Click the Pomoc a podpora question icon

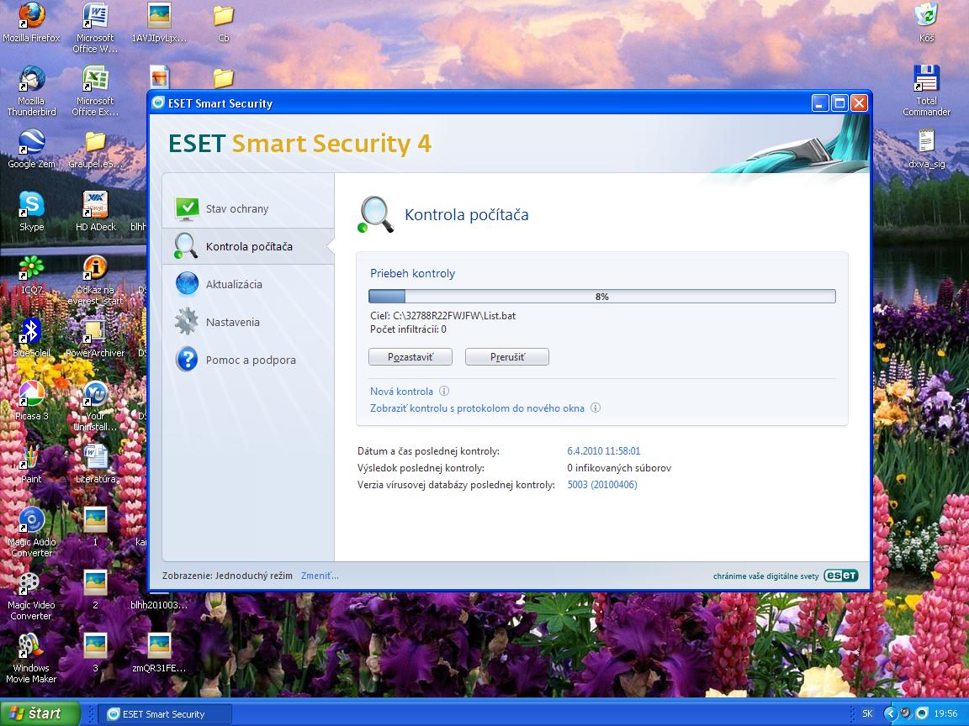click(187, 360)
